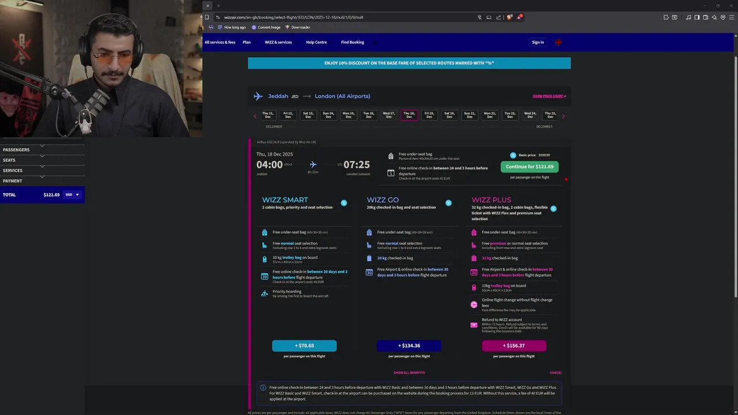The height and width of the screenshot is (415, 738).
Task: Click the music note toolbar icon
Action: coord(688,17)
